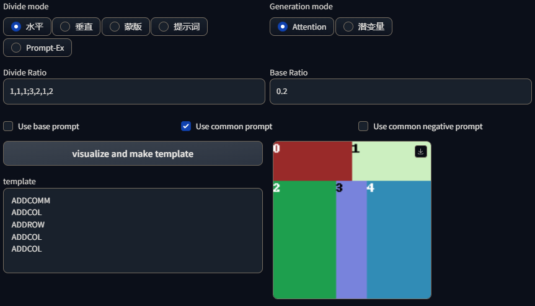Click the Base Ratio label

289,72
